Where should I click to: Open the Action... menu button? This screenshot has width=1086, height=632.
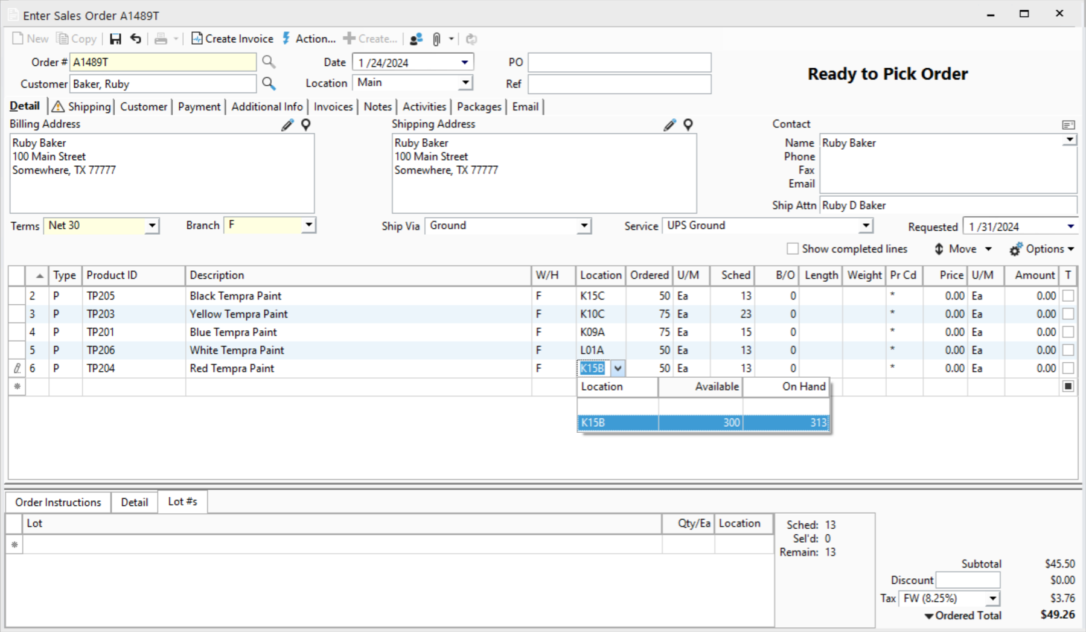click(308, 39)
